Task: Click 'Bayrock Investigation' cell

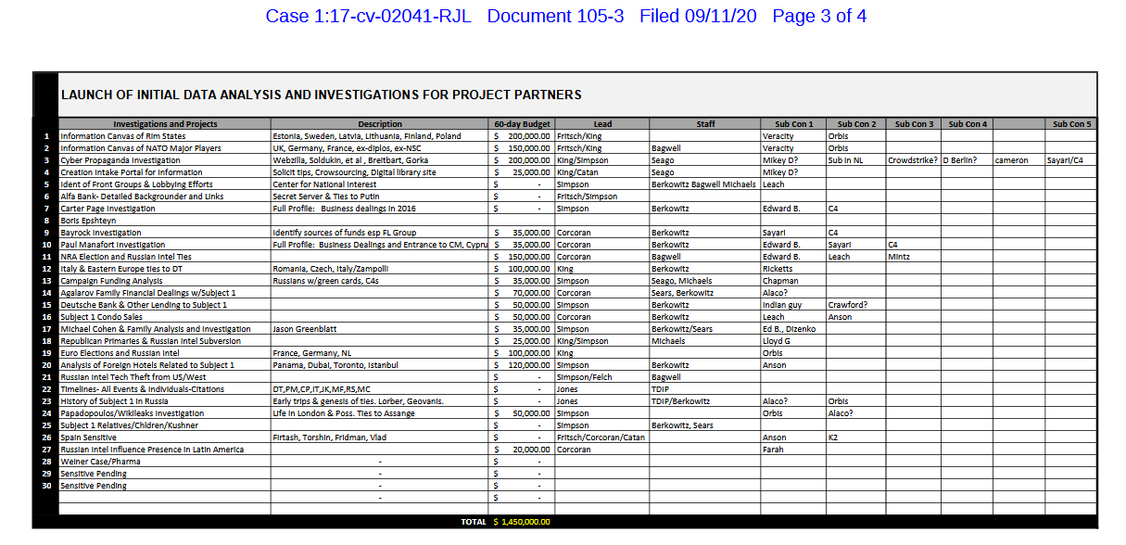Action: click(165, 233)
